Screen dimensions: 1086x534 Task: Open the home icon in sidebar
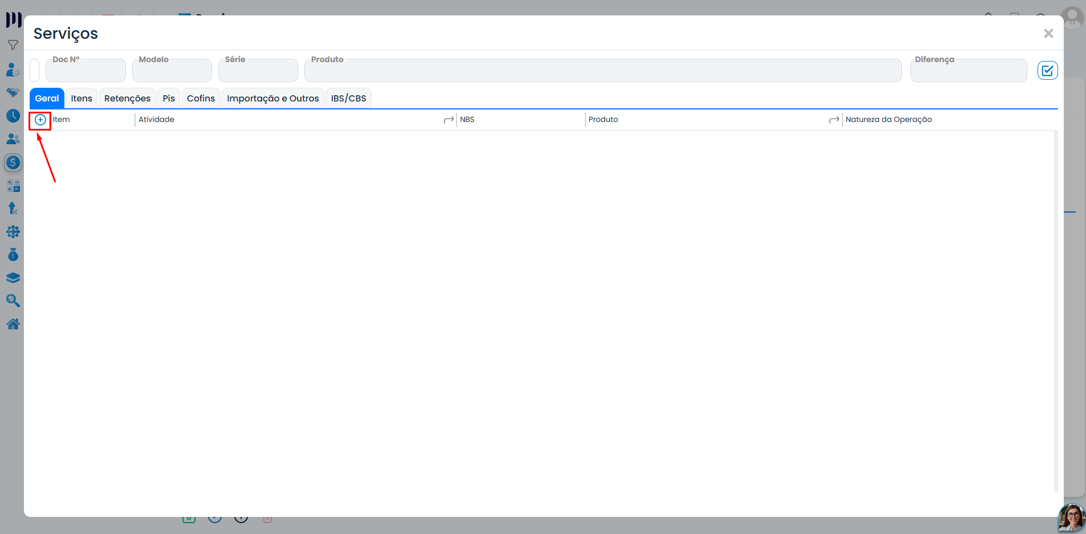coord(13,324)
